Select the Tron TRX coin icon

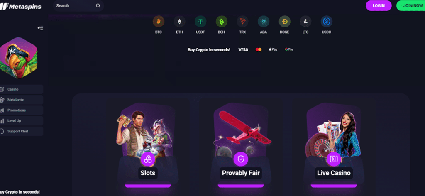click(x=242, y=22)
